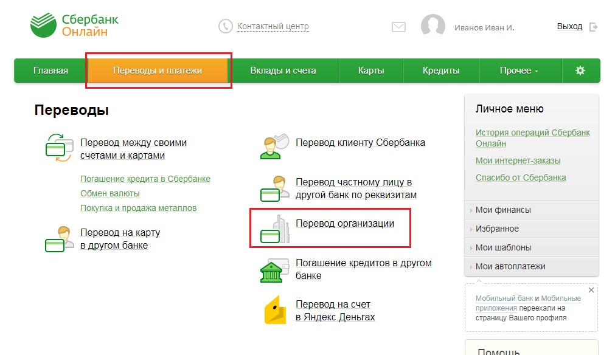Open Перевод между своими счетами и картами
Viewport: 615px width, 355px height.
coord(133,149)
